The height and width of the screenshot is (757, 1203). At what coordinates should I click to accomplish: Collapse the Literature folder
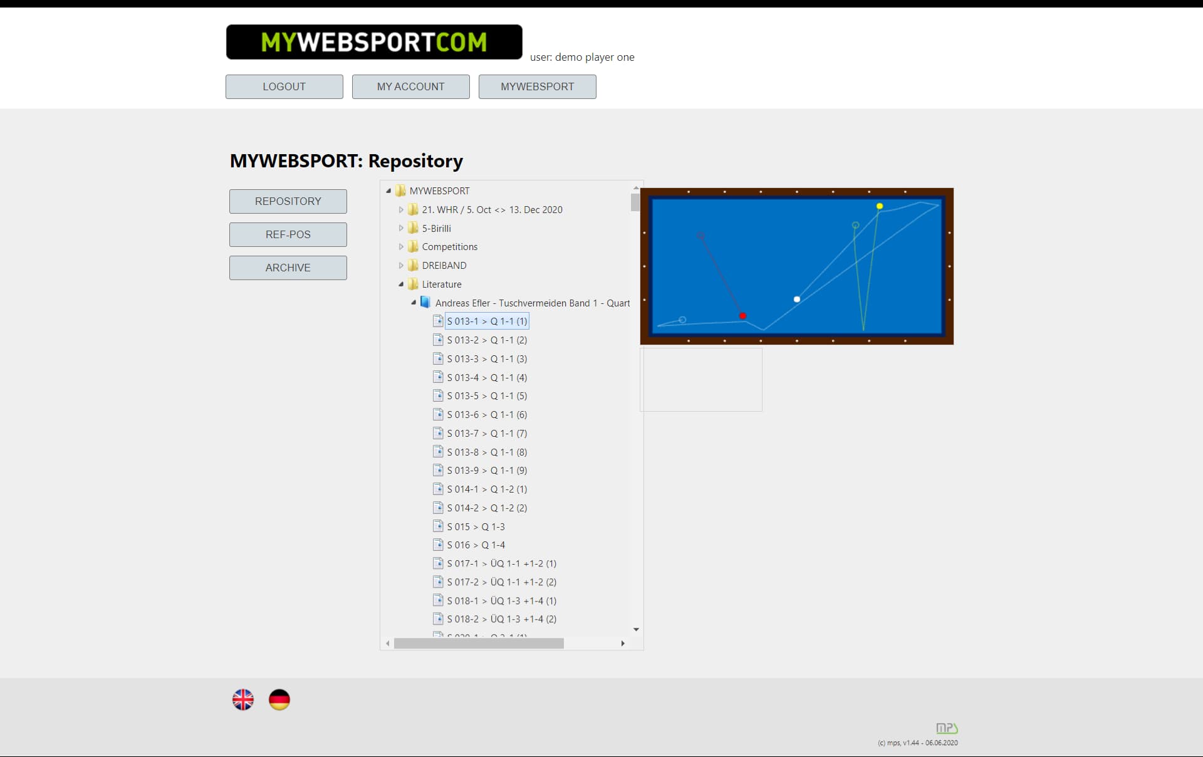[401, 284]
